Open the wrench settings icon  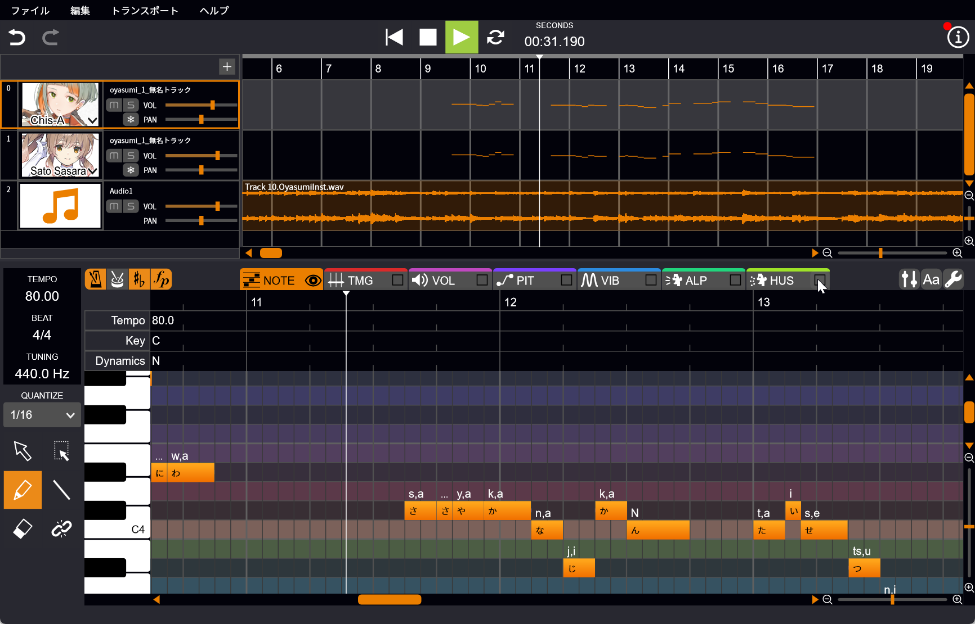[x=953, y=279]
